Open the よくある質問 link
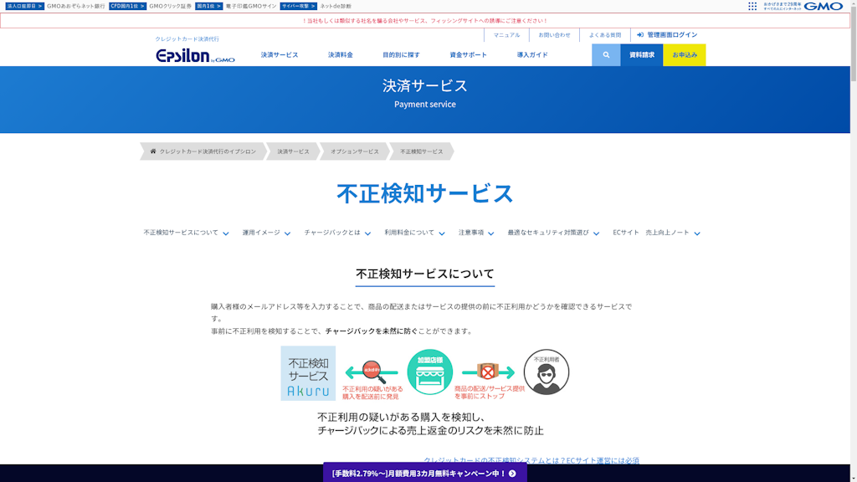Image resolution: width=857 pixels, height=482 pixels. tap(604, 35)
